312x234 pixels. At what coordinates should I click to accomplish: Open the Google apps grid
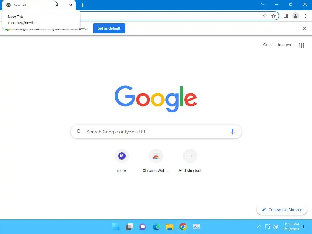[x=302, y=45]
